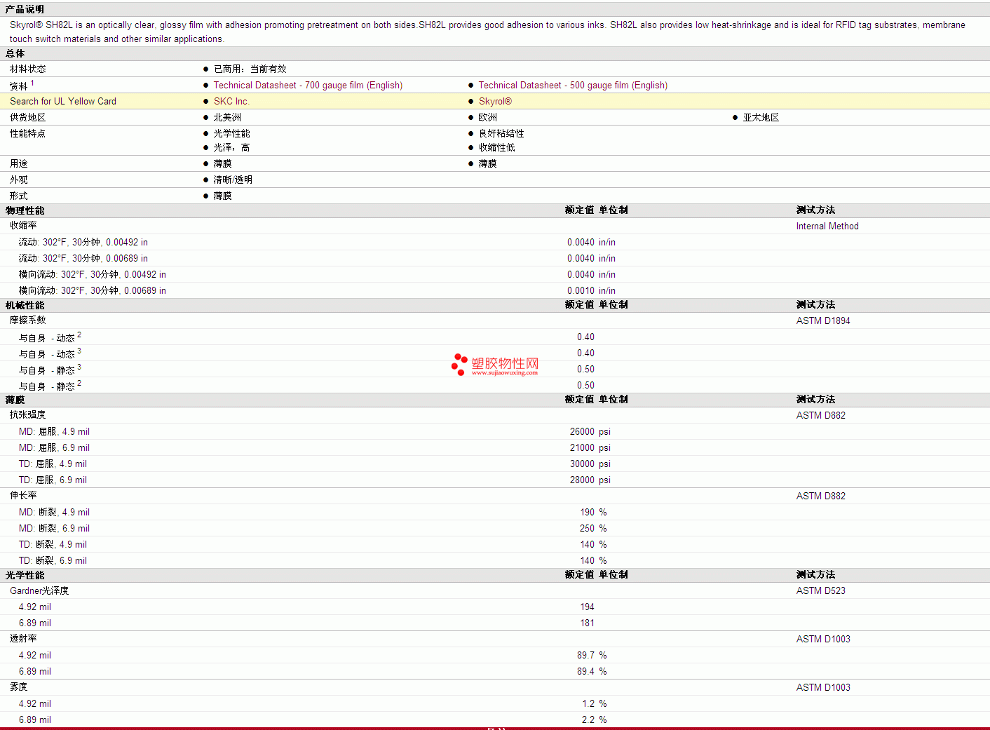Click the SKC Inc. link

click(231, 101)
